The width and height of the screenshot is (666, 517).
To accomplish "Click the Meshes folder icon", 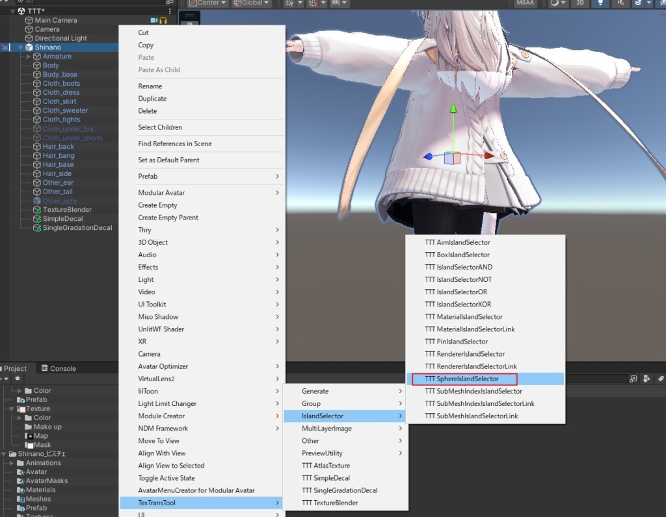I will pyautogui.click(x=20, y=499).
